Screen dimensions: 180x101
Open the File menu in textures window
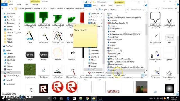coord(4,4)
